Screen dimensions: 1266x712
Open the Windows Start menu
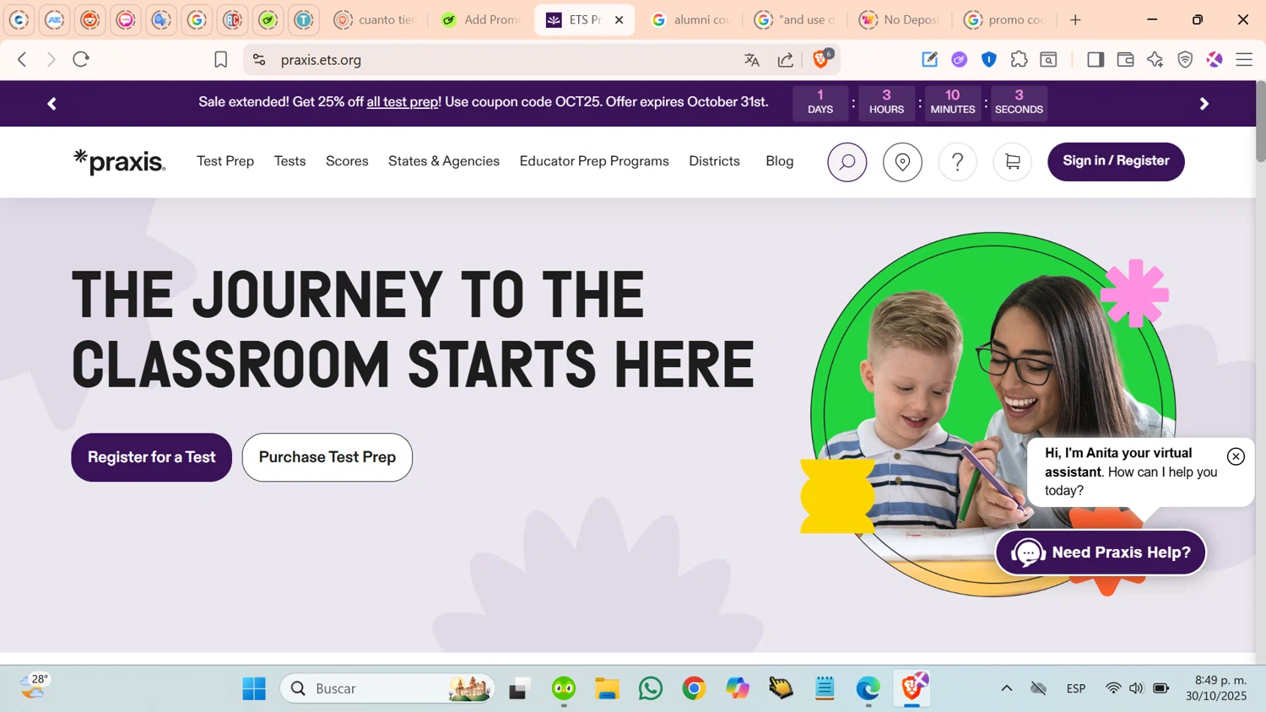[254, 688]
